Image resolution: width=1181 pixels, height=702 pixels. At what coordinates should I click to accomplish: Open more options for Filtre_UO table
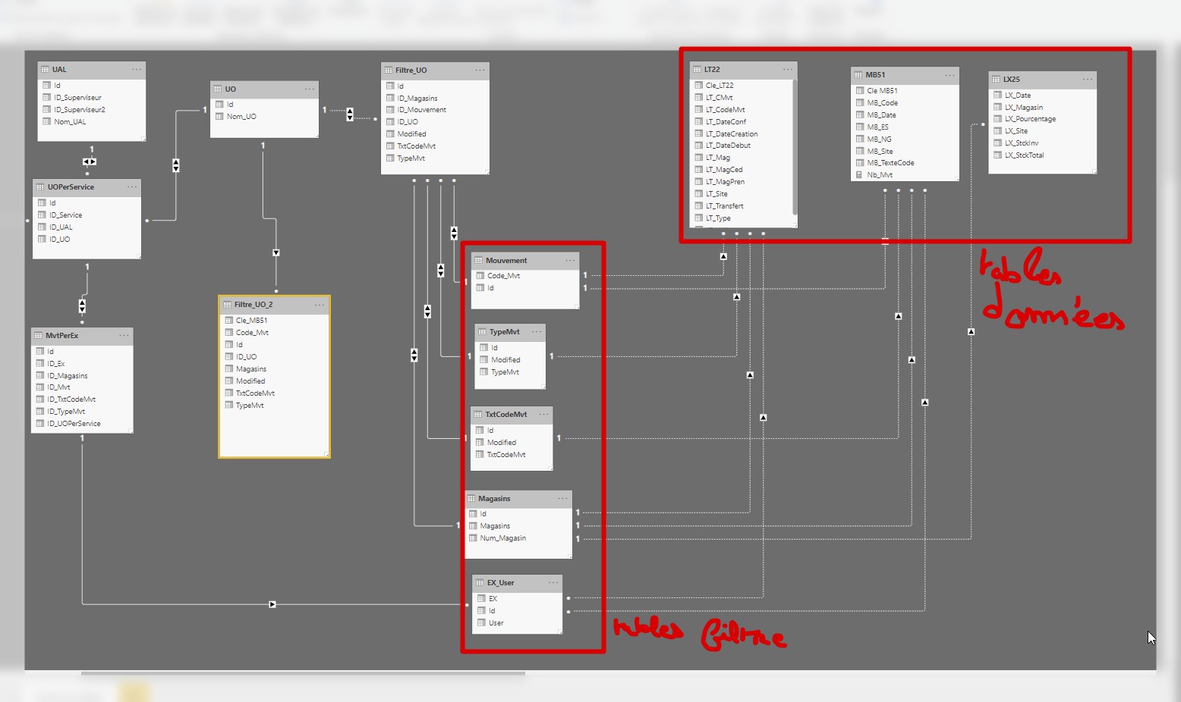tap(480, 70)
